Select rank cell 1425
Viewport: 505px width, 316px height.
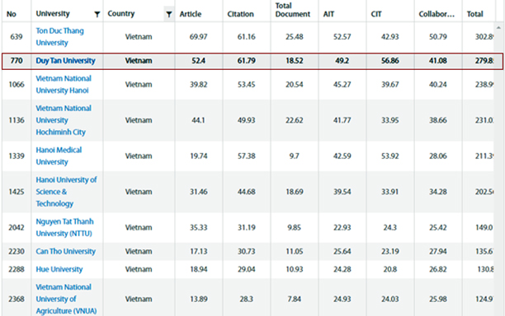click(17, 192)
